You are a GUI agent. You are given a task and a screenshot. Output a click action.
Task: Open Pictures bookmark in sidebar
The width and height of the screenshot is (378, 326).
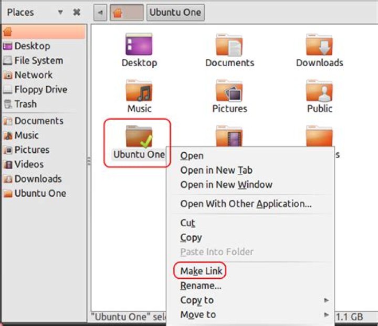click(x=27, y=150)
